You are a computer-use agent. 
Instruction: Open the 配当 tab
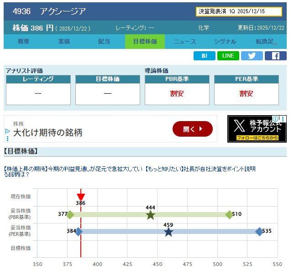104,41
